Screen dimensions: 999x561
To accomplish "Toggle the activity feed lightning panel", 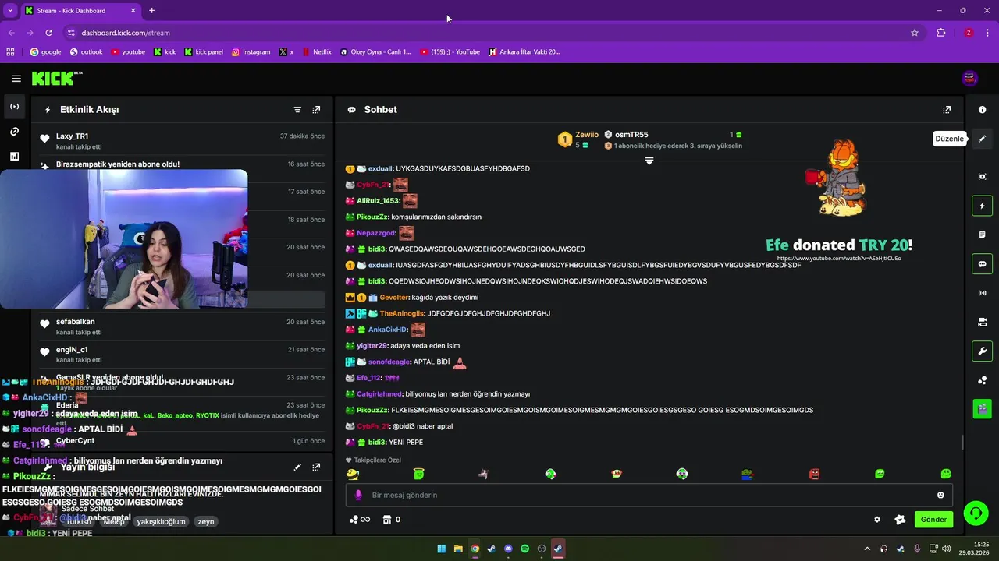I will click(x=983, y=206).
